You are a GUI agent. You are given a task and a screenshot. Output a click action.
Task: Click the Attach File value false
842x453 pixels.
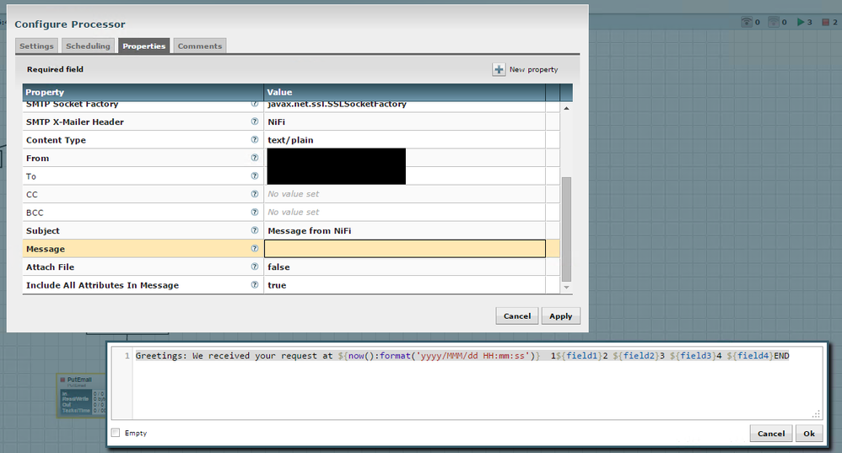pos(278,267)
